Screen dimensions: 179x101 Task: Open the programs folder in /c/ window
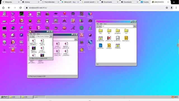click(117, 31)
